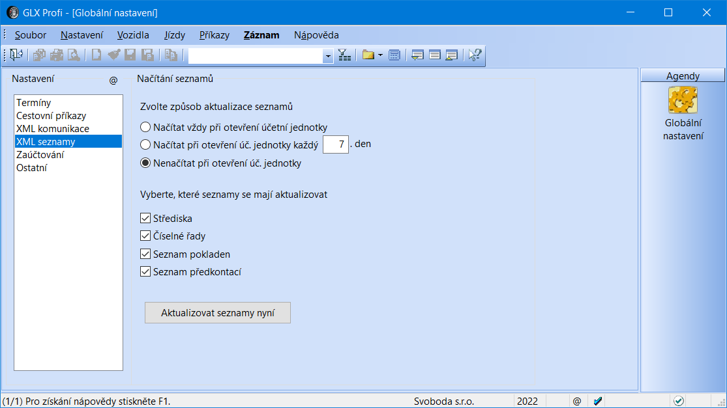Open the Záznam menu
The image size is (727, 408).
(261, 35)
